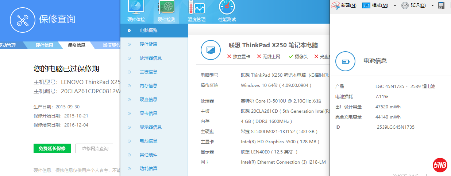Click the save floppy disk icon

(441, 5)
